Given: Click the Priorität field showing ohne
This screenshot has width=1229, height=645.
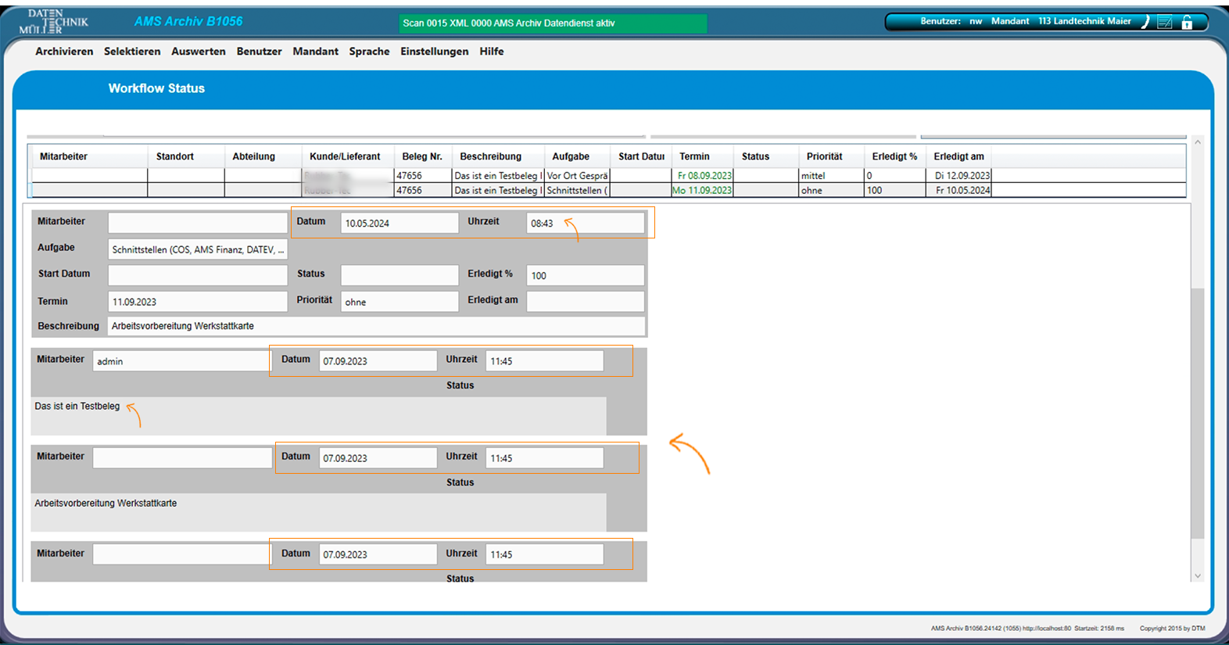Looking at the screenshot, I should (399, 302).
